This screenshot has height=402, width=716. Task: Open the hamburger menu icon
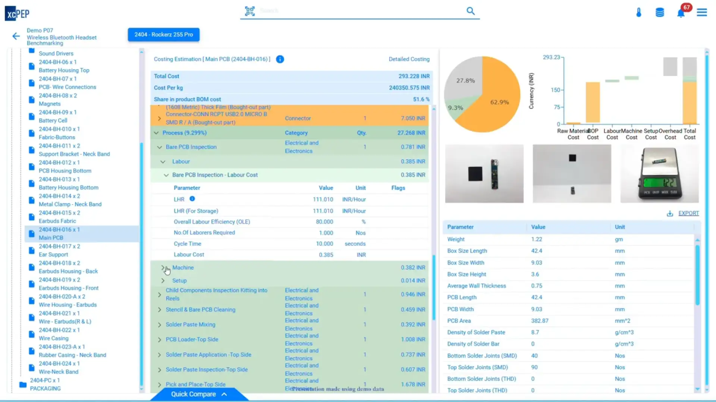(x=702, y=13)
